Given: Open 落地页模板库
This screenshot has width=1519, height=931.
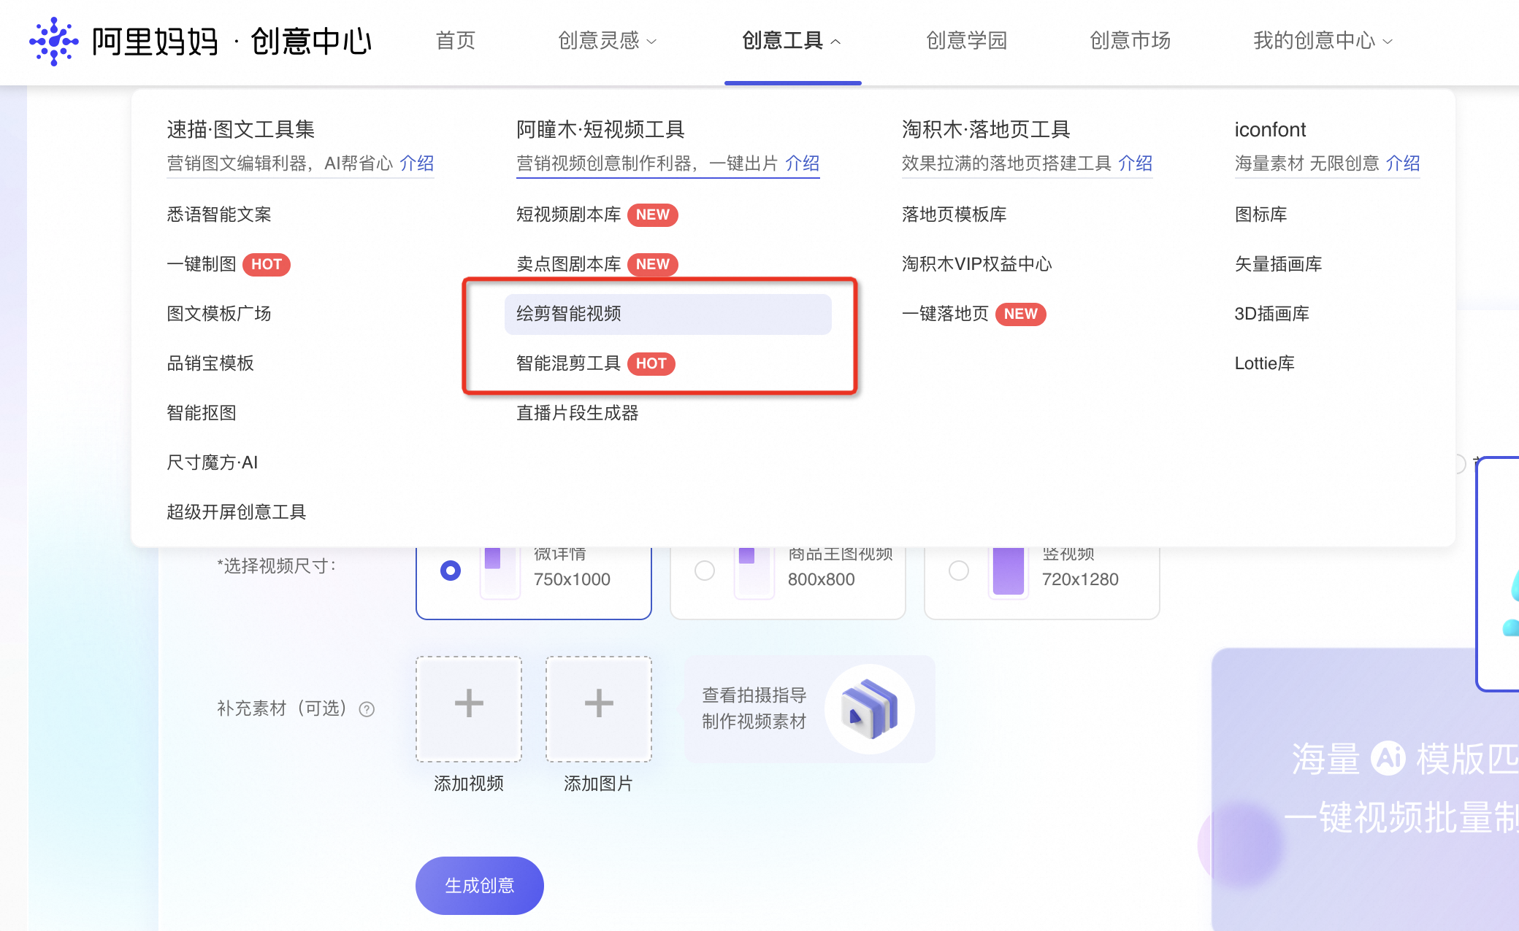Looking at the screenshot, I should point(954,215).
